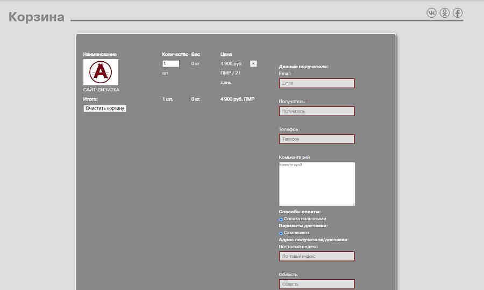Focus the Email input field

coord(317,83)
